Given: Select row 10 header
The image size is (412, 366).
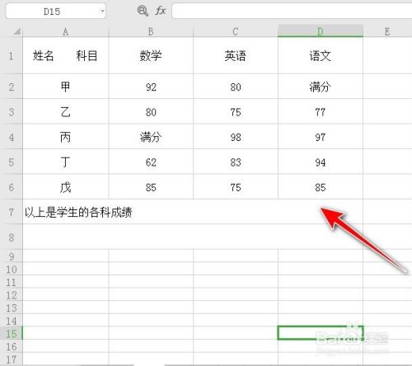Looking at the screenshot, I should tap(12, 269).
